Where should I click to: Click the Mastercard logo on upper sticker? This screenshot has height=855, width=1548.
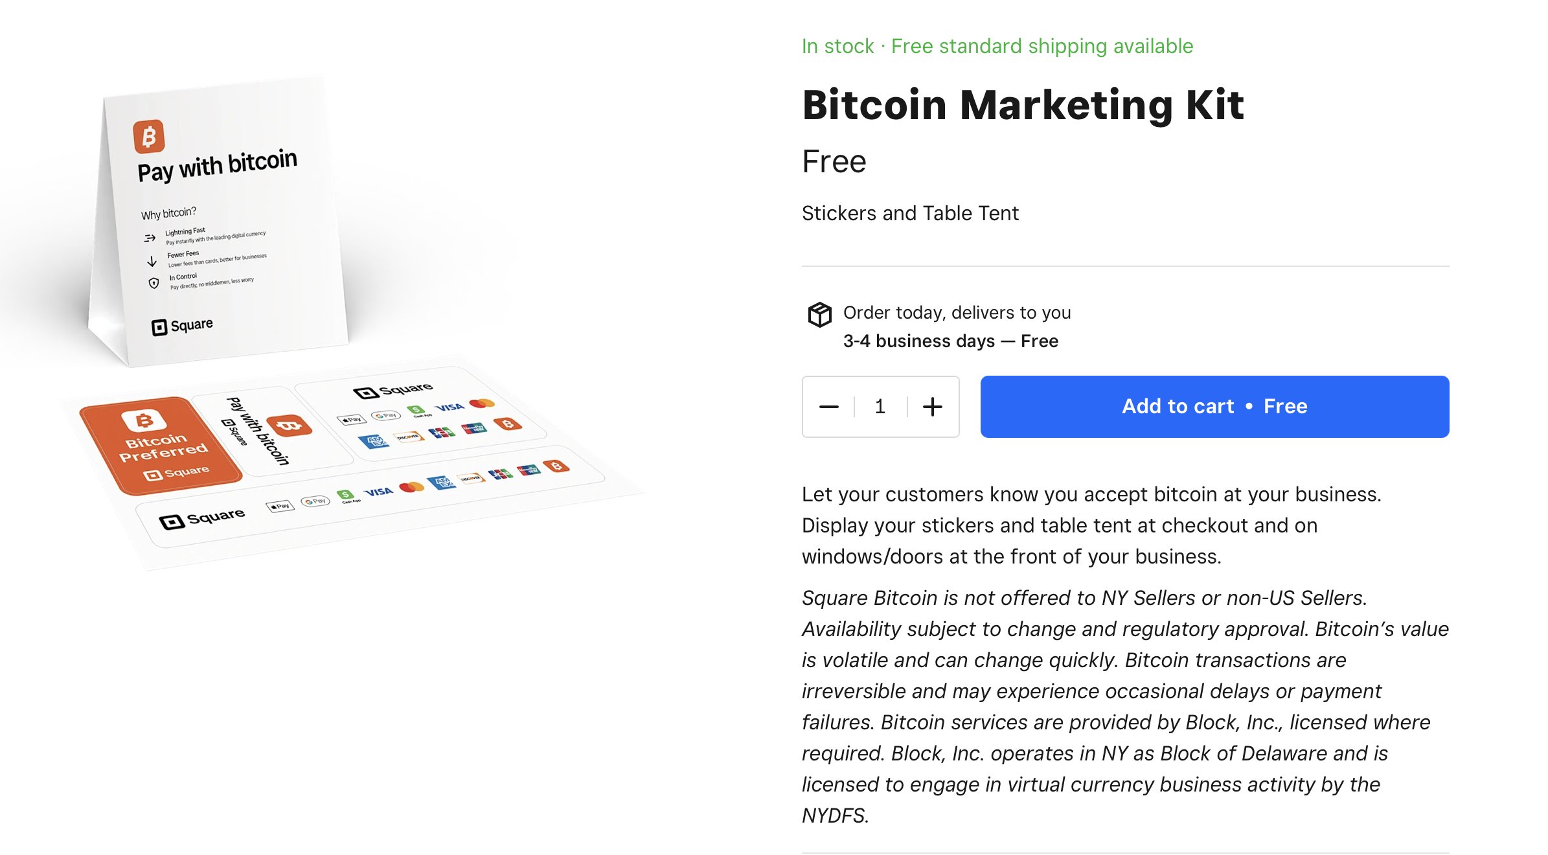click(482, 404)
